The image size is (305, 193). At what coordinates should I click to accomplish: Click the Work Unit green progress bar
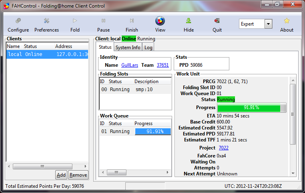point(252,107)
